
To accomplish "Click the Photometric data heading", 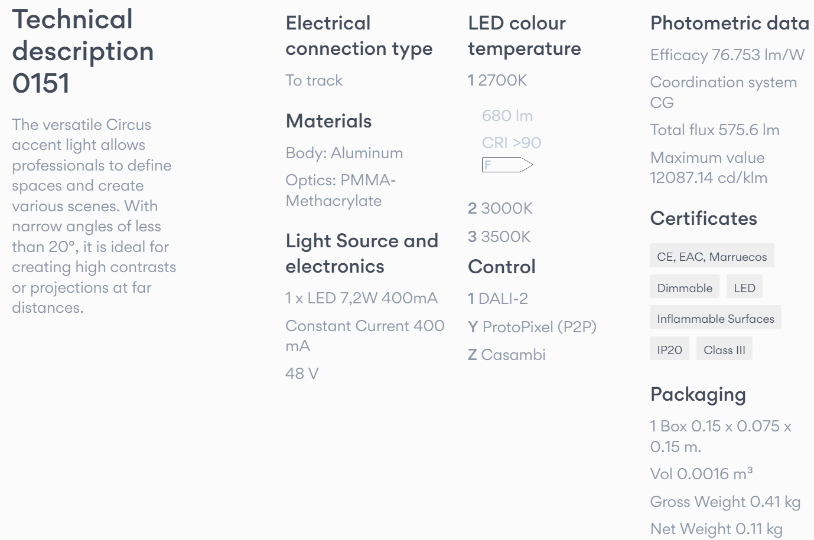I will click(730, 23).
